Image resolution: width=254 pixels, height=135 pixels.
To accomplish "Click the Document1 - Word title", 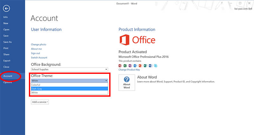I will (x=127, y=3).
